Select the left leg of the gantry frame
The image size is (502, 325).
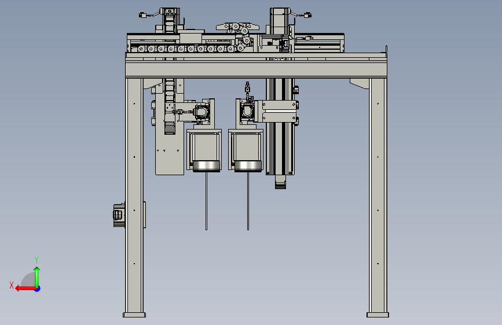point(134,195)
